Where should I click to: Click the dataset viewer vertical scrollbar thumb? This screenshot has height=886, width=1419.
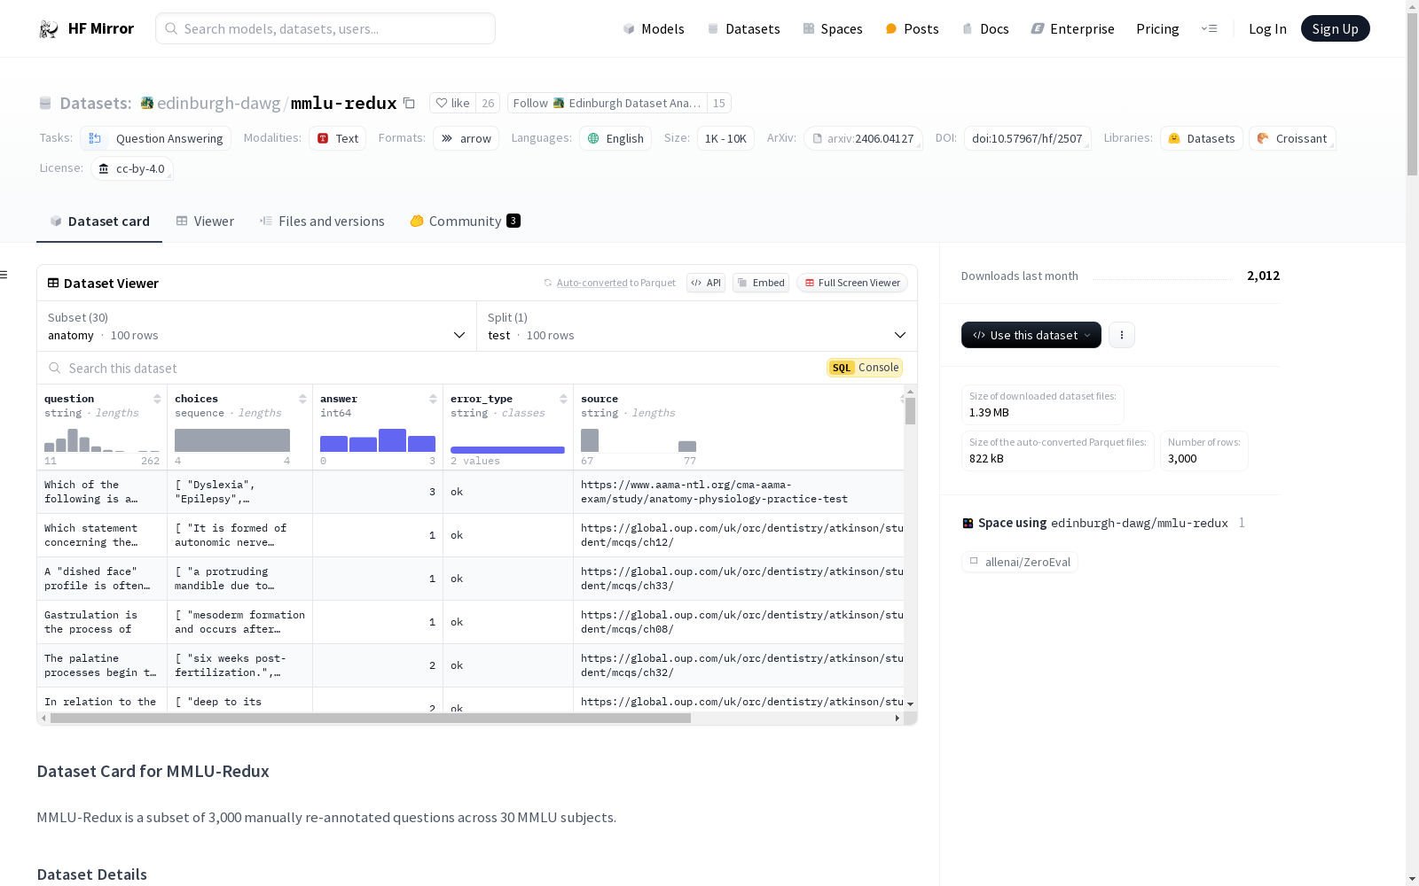click(x=911, y=411)
